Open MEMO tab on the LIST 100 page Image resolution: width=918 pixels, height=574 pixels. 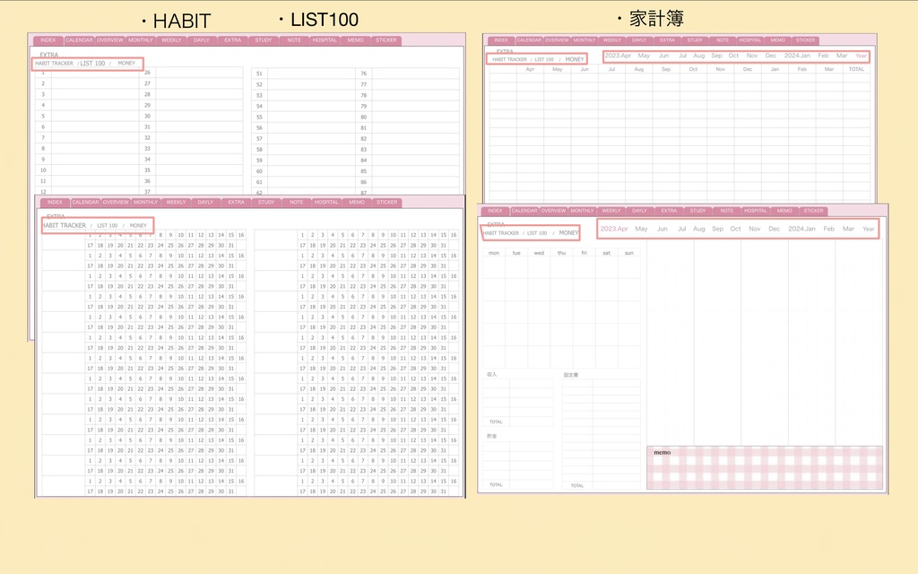pos(355,40)
